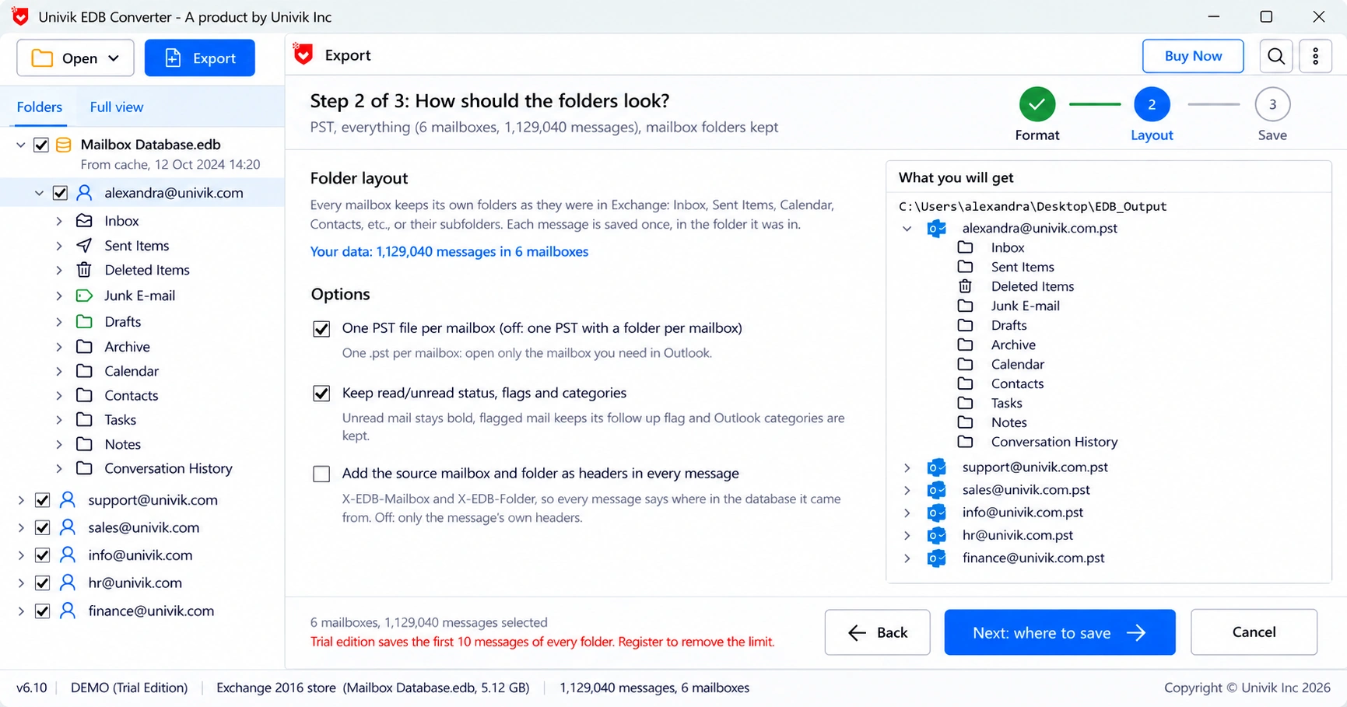
Task: Uncheck the sales@univik.com mailbox checkbox
Action: click(43, 528)
